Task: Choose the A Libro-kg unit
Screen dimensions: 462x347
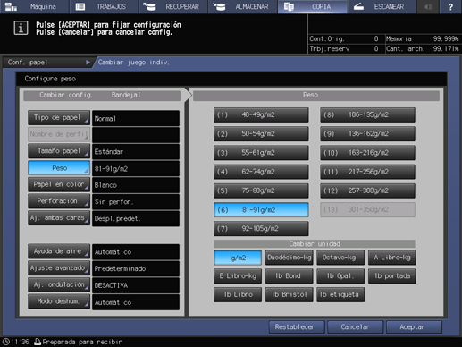Action: [x=392, y=258]
